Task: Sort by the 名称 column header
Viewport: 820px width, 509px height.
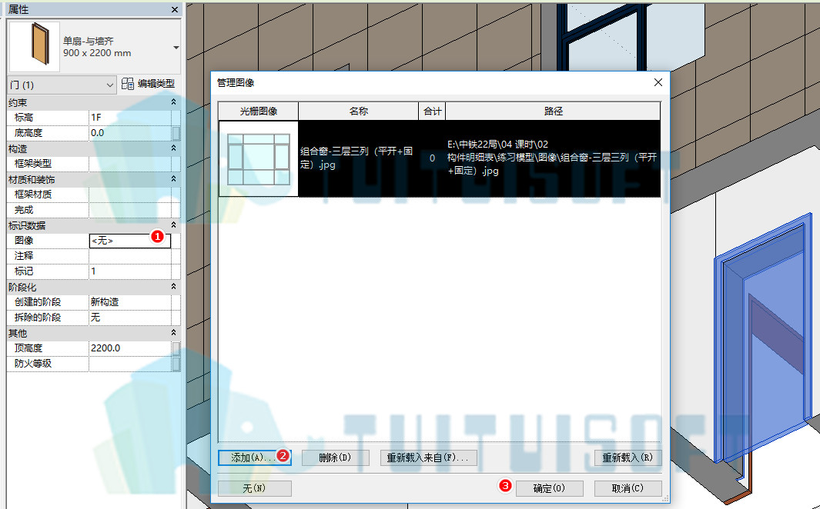Action: (x=358, y=111)
